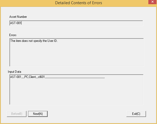Click the 'User ID' words in error message
Image resolution: width=157 pixels, height=124 pixels.
click(52, 41)
